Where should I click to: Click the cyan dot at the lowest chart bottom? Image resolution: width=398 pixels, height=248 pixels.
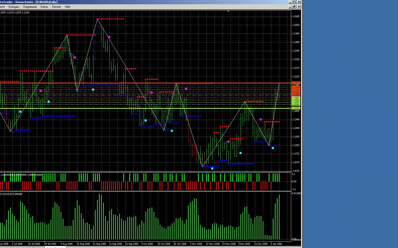pyautogui.click(x=212, y=168)
